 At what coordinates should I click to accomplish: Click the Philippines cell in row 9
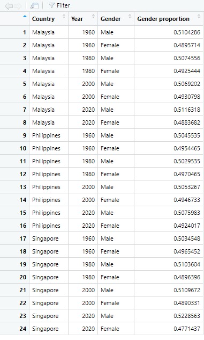(x=46, y=135)
